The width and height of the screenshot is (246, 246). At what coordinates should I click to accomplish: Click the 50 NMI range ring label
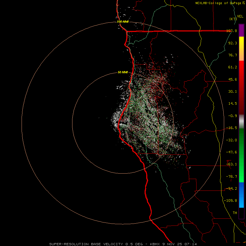click(x=123, y=72)
